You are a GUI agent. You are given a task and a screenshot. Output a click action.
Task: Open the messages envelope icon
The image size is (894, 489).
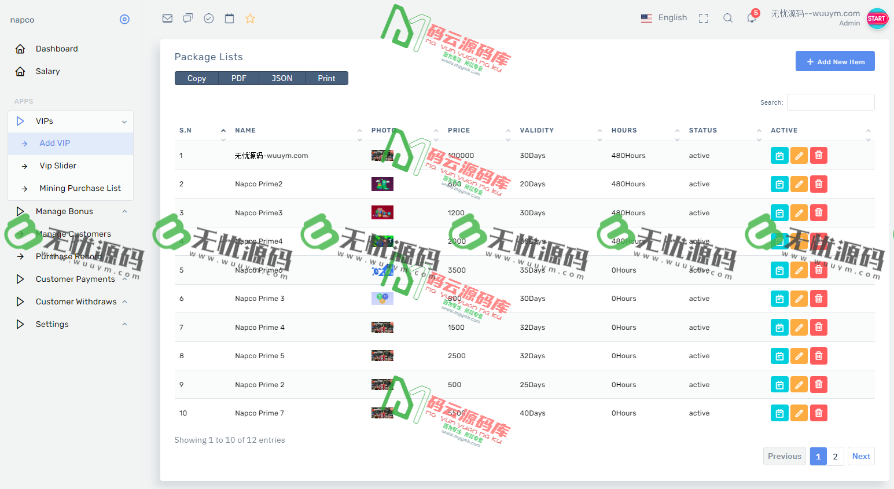pyautogui.click(x=167, y=18)
